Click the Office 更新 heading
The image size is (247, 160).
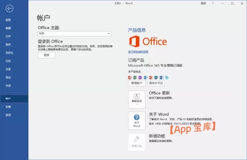coord(159,93)
